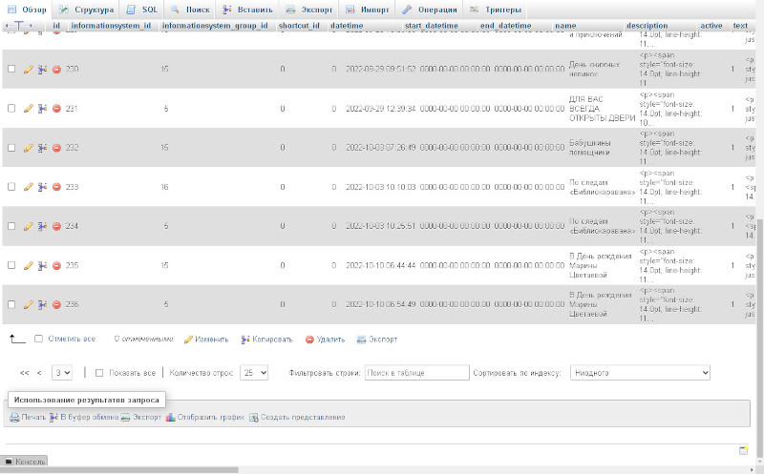Sort by the datetime column header

pyautogui.click(x=347, y=26)
